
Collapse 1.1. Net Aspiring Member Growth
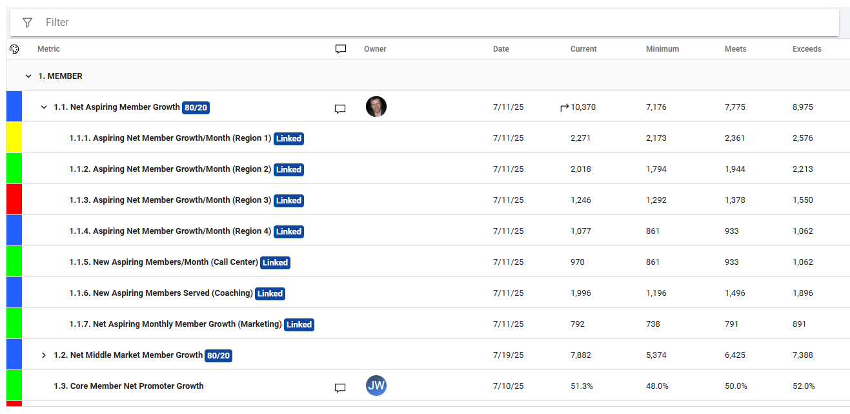[x=44, y=107]
